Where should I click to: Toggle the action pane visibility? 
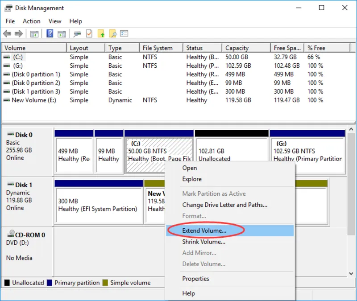[x=62, y=33]
